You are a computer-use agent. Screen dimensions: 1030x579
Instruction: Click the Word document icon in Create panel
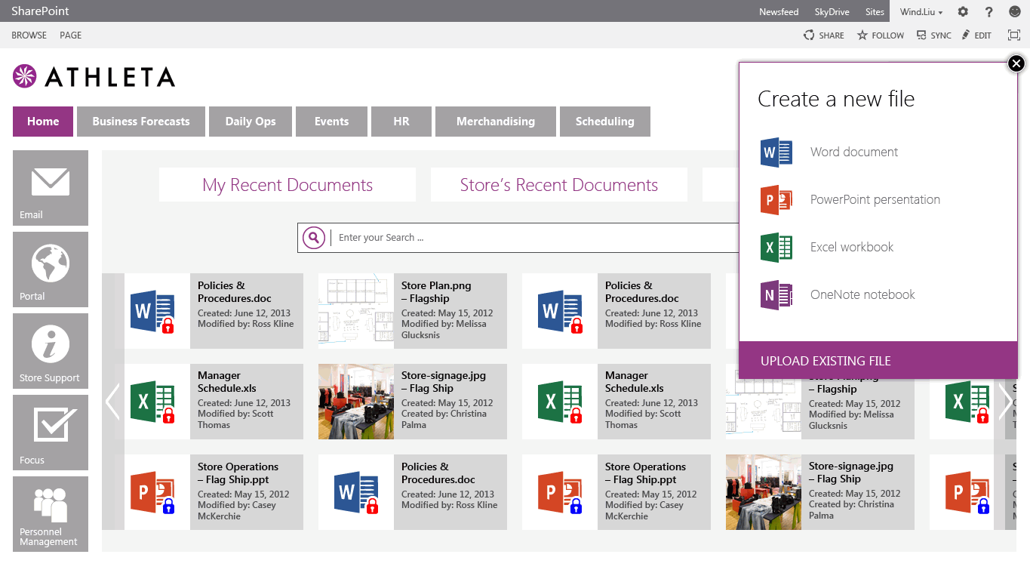click(776, 152)
